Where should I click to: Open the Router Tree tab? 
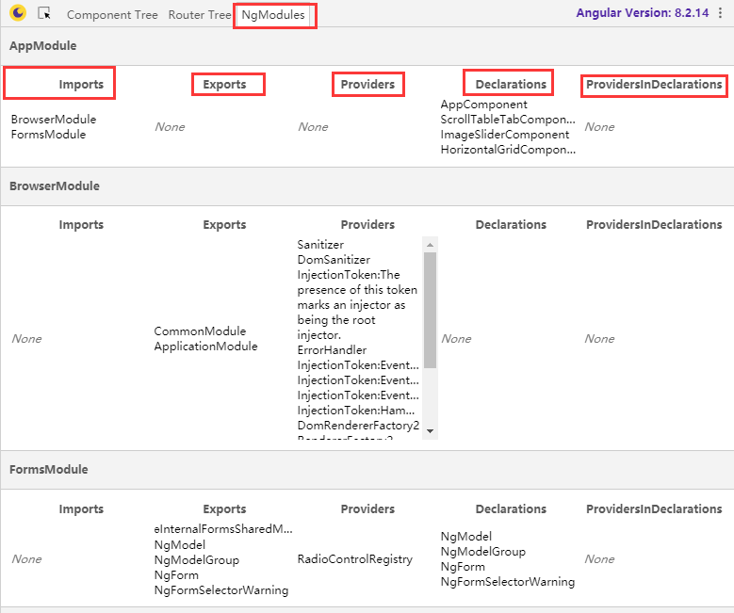pyautogui.click(x=199, y=15)
